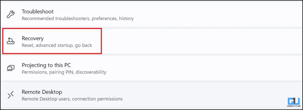Select the Projecting to this PC heading
This screenshot has height=110, width=303.
[x=46, y=65]
